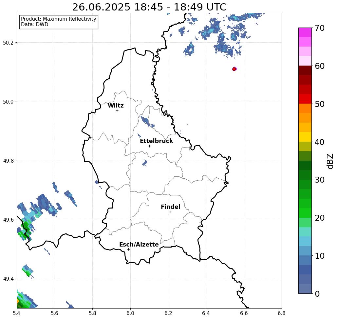337x319 pixels.
Task: Click the longitude label 6.2
Action: point(168,313)
